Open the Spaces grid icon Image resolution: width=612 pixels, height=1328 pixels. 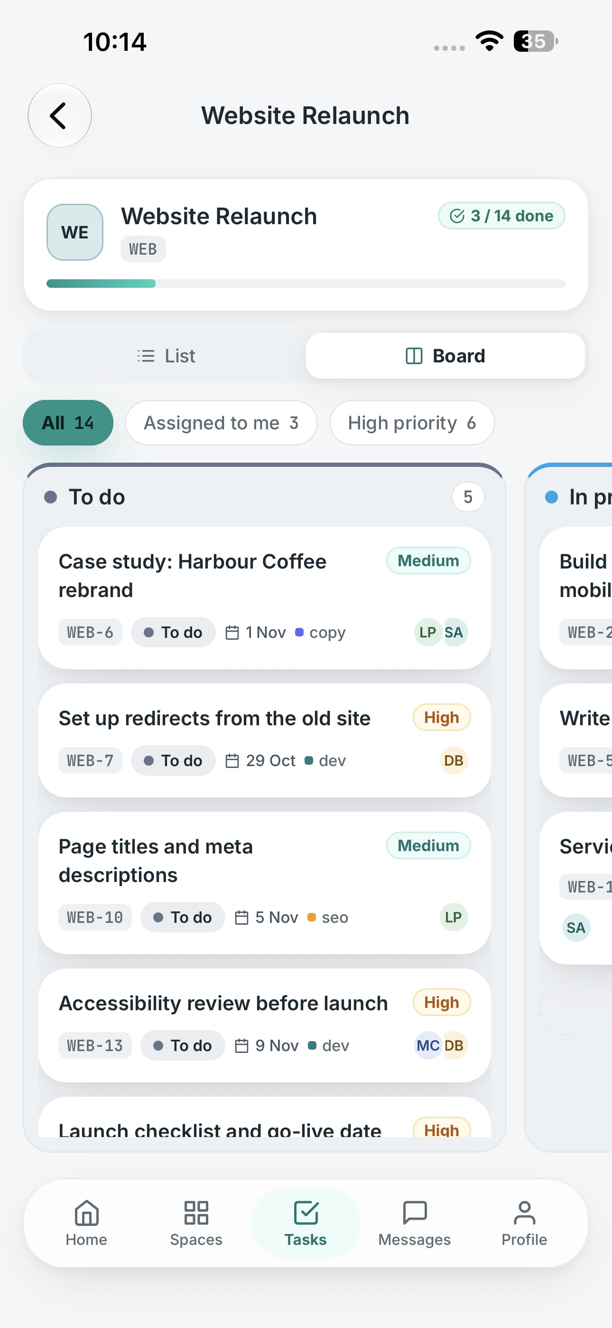tap(196, 1212)
